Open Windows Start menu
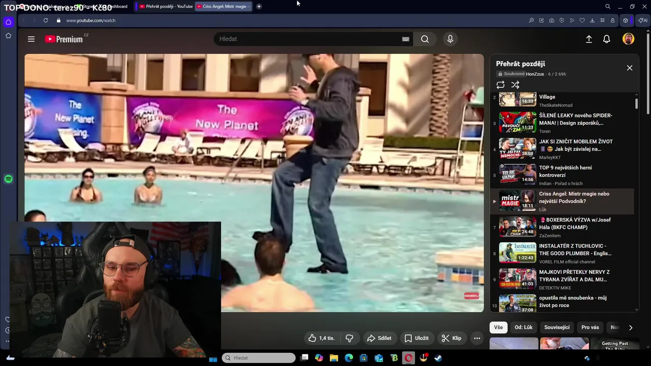 pyautogui.click(x=213, y=358)
